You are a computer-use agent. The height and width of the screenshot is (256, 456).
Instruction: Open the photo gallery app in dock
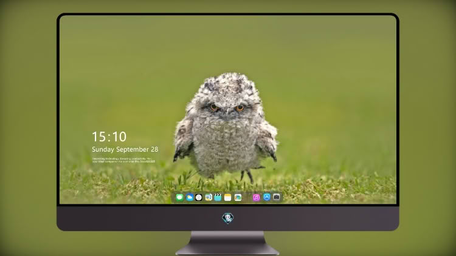pos(238,197)
